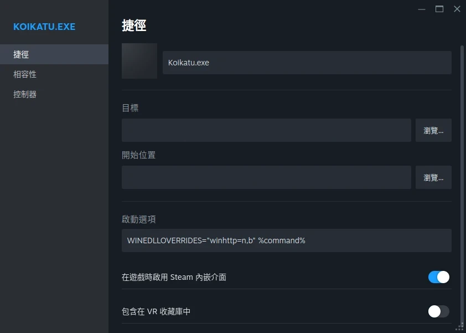Focus the 目標 path input field
Screen dimensions: 466x333
point(266,130)
